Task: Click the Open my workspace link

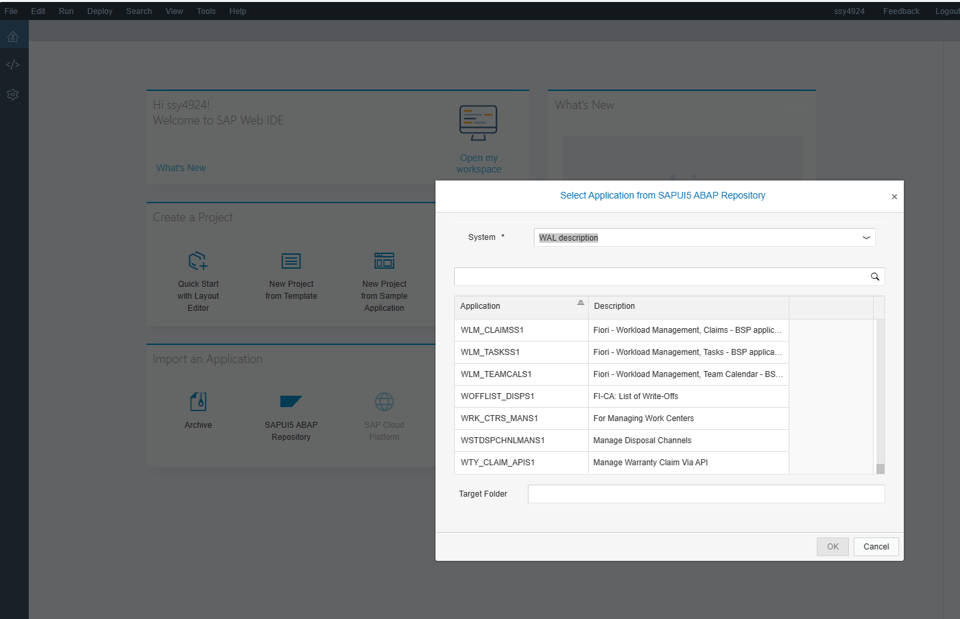Action: tap(479, 164)
